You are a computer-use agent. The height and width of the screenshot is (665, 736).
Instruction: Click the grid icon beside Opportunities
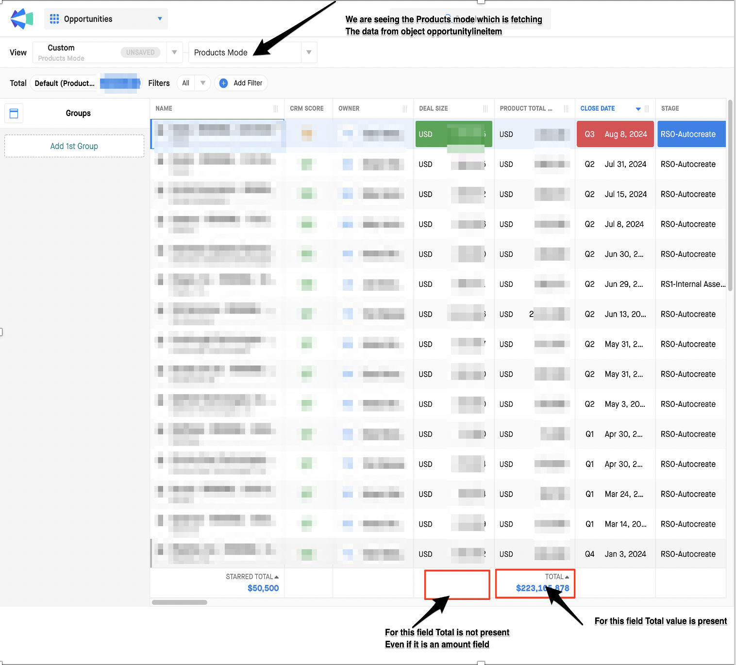point(54,19)
